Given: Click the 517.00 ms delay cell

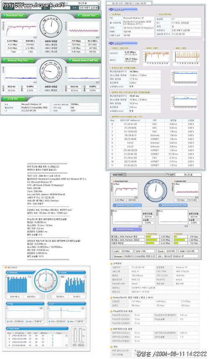Looking at the screenshot, I should pos(173,154).
